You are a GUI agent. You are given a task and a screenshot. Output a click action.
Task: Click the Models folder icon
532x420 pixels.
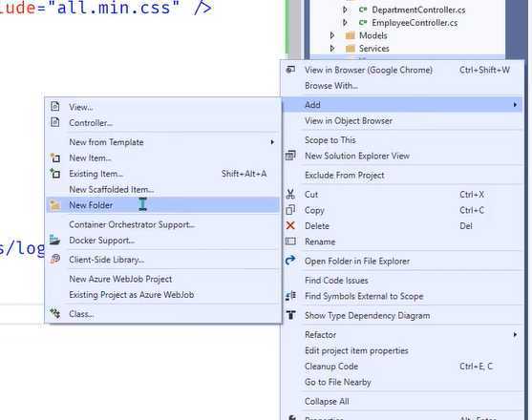click(350, 35)
